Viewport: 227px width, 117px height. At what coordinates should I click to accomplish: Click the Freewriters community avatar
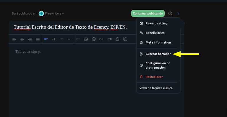(x=41, y=14)
